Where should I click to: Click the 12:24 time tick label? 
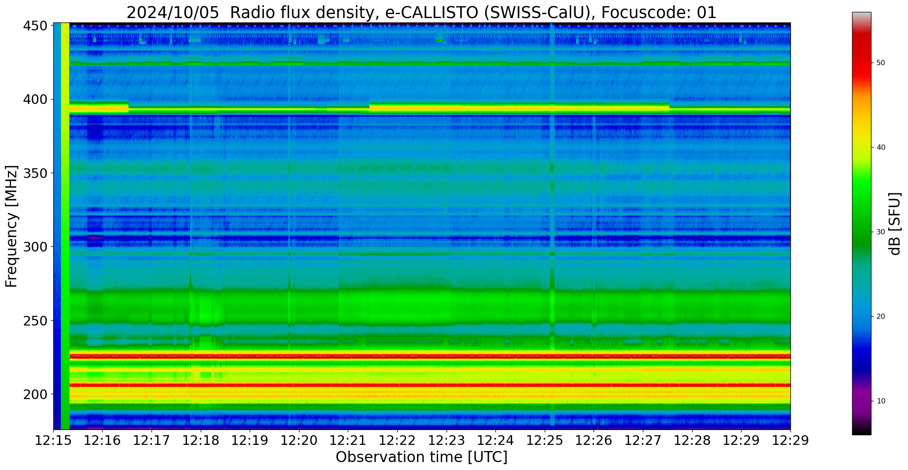(x=496, y=440)
